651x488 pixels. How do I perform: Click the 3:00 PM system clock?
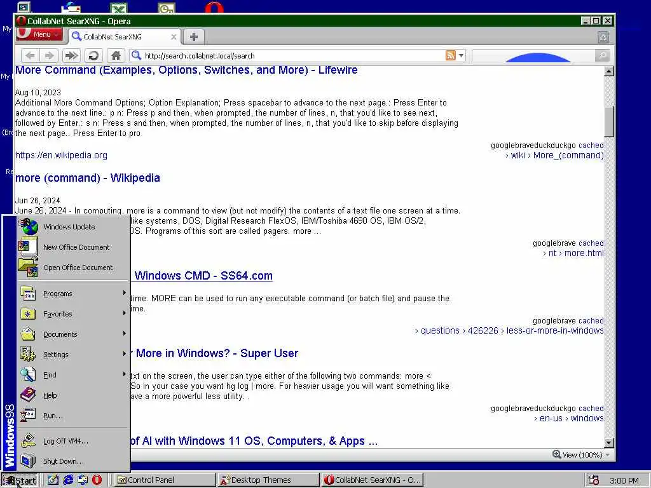[x=624, y=480]
